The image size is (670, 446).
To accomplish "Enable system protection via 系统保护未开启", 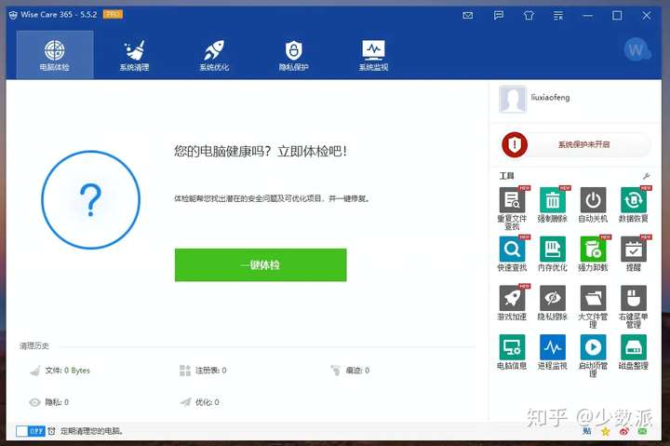I will tap(576, 144).
